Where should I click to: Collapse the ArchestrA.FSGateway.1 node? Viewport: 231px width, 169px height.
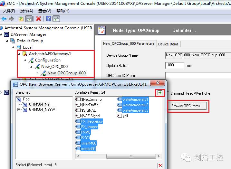click(x=19, y=54)
